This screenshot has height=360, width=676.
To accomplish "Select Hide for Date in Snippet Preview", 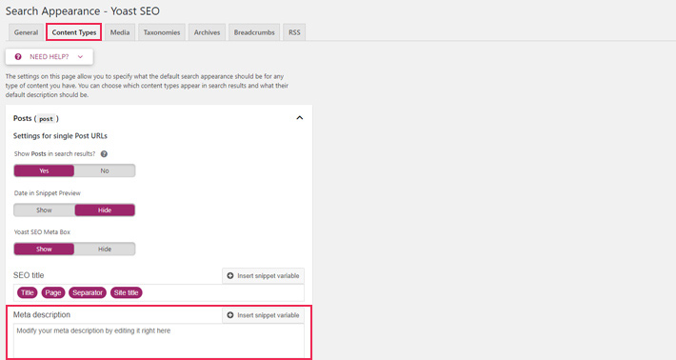I will coord(105,210).
